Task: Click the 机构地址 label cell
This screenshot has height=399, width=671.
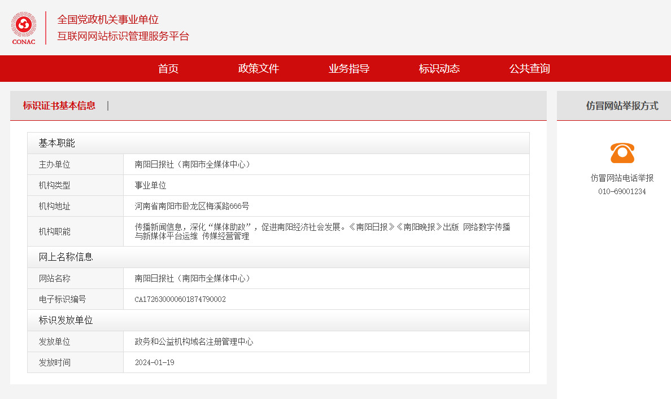Action: (75, 206)
